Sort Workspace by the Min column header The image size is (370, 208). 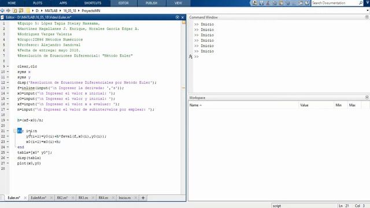[341, 105]
